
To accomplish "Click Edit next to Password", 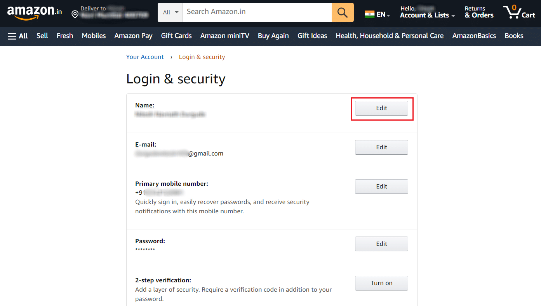I will point(381,244).
